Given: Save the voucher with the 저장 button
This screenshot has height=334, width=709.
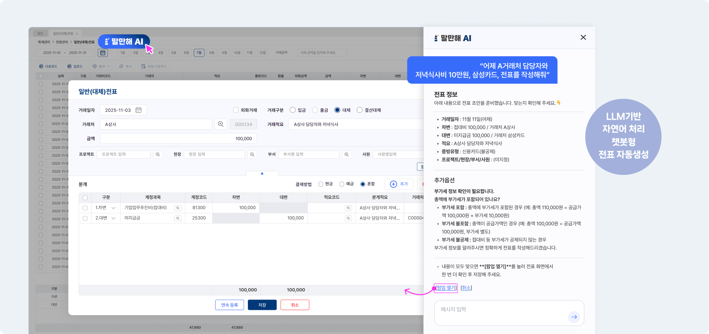Looking at the screenshot, I should coord(262,305).
